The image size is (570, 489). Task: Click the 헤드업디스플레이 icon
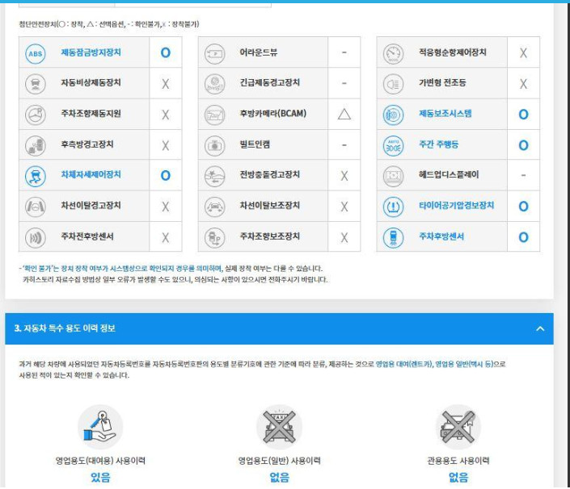pos(393,176)
